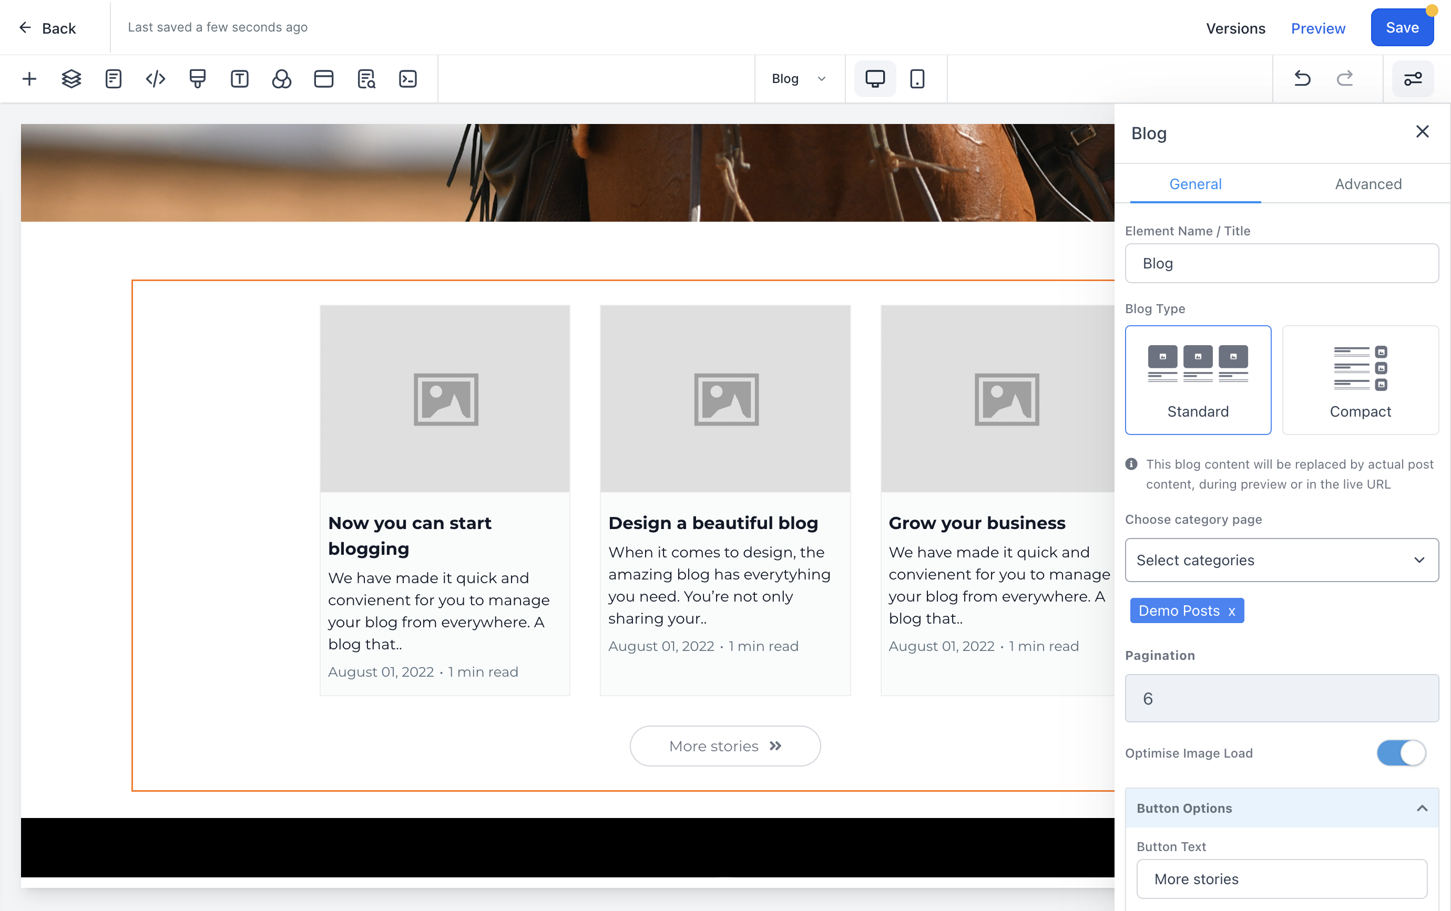Go back using the Back arrow
Viewport: 1451px width, 911px height.
click(x=47, y=28)
